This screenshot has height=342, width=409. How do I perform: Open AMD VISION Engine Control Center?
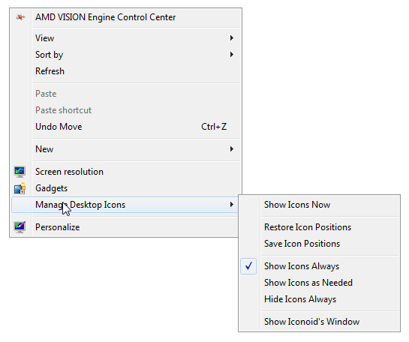[105, 17]
